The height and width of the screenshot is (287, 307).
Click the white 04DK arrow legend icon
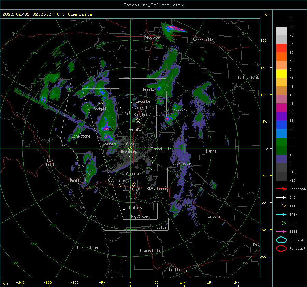point(281,197)
